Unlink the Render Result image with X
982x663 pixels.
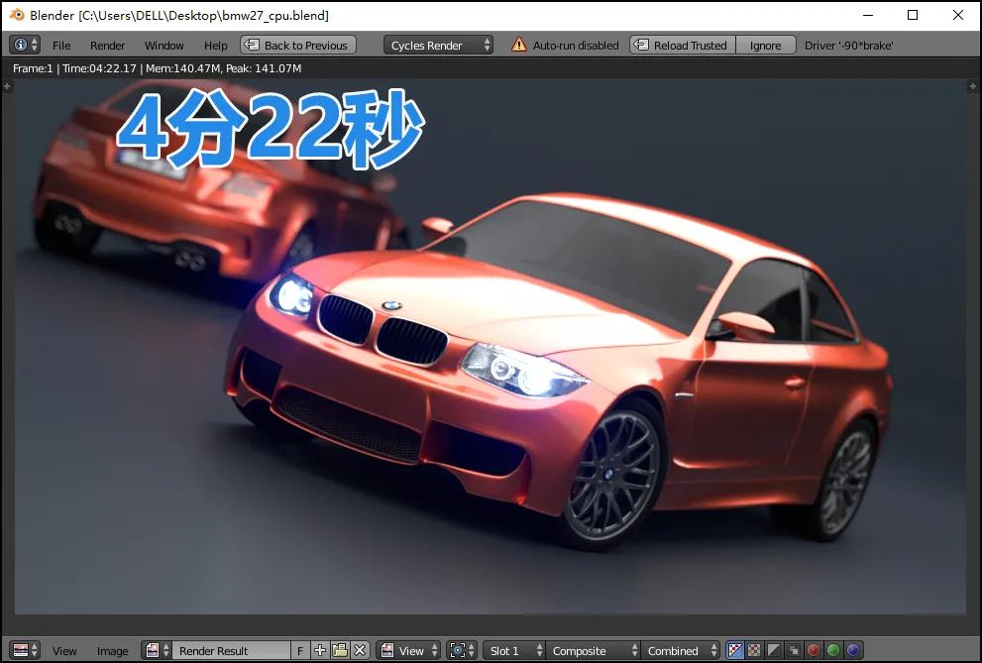(x=360, y=651)
